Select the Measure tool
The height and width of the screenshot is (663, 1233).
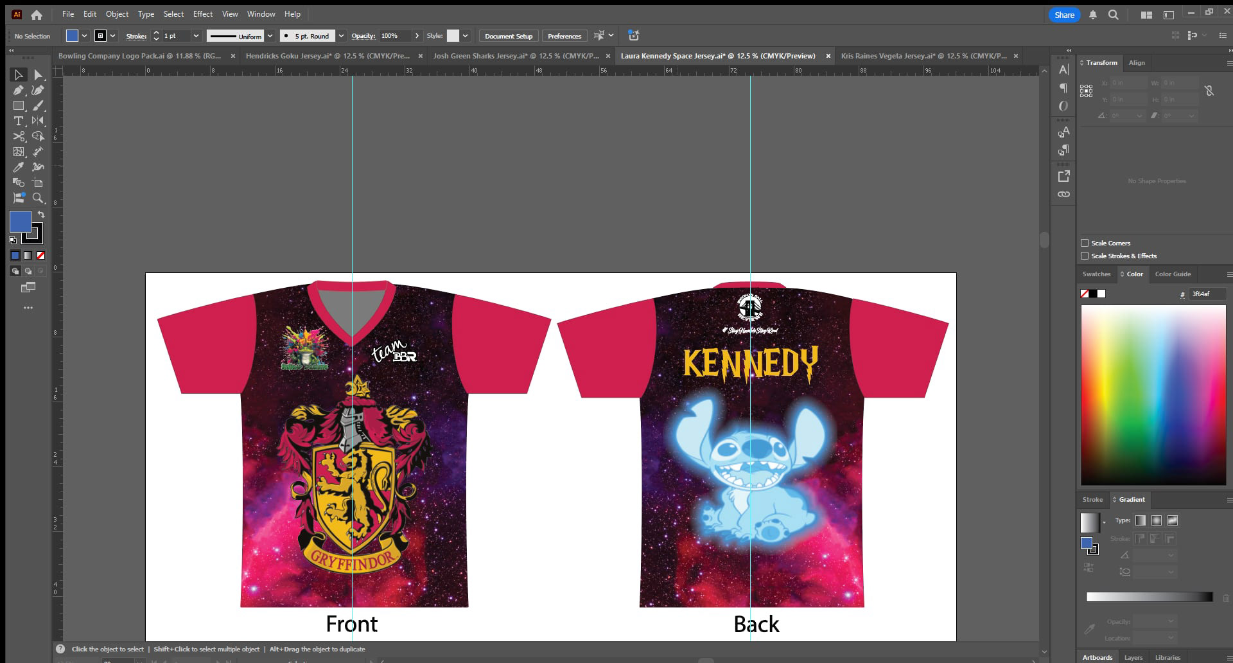tap(38, 152)
